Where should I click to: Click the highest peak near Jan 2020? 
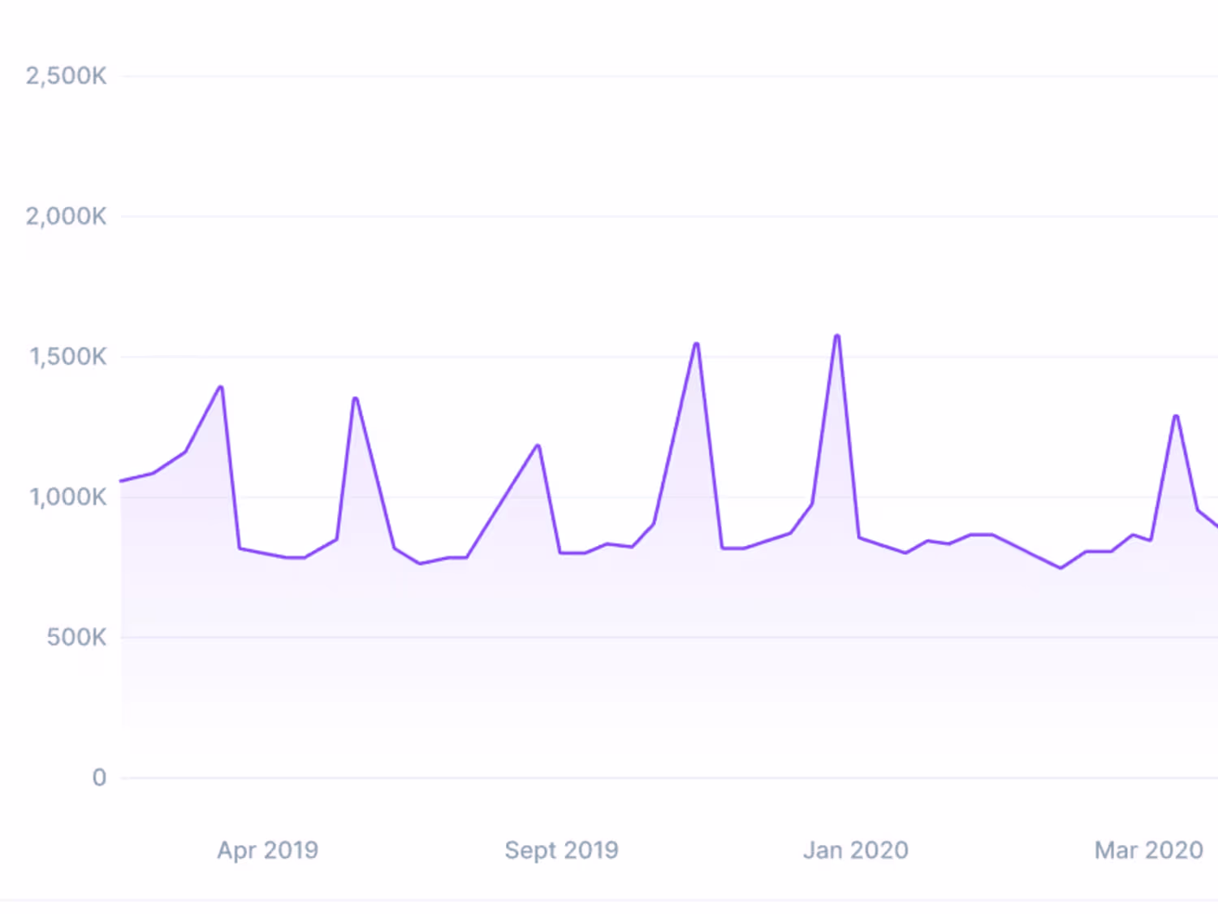837,336
